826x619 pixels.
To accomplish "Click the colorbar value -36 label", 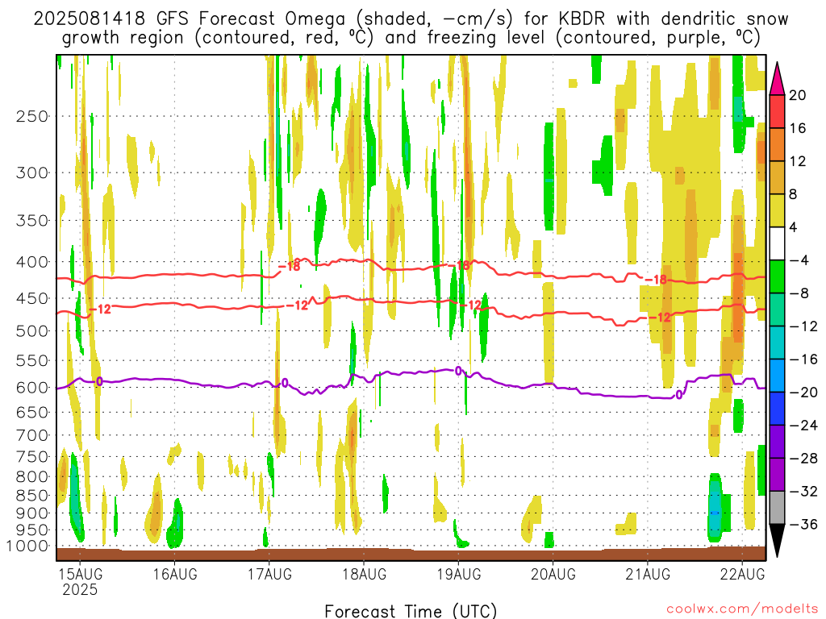I will point(803,524).
